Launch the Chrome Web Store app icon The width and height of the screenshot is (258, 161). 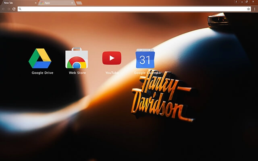click(x=77, y=58)
